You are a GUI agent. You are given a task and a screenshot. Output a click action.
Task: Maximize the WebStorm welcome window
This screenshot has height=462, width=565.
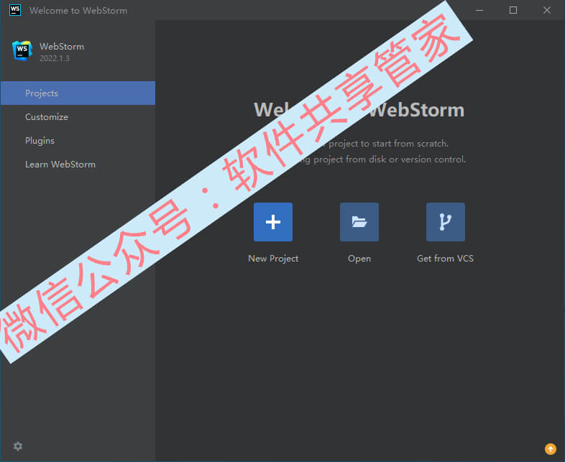[513, 11]
